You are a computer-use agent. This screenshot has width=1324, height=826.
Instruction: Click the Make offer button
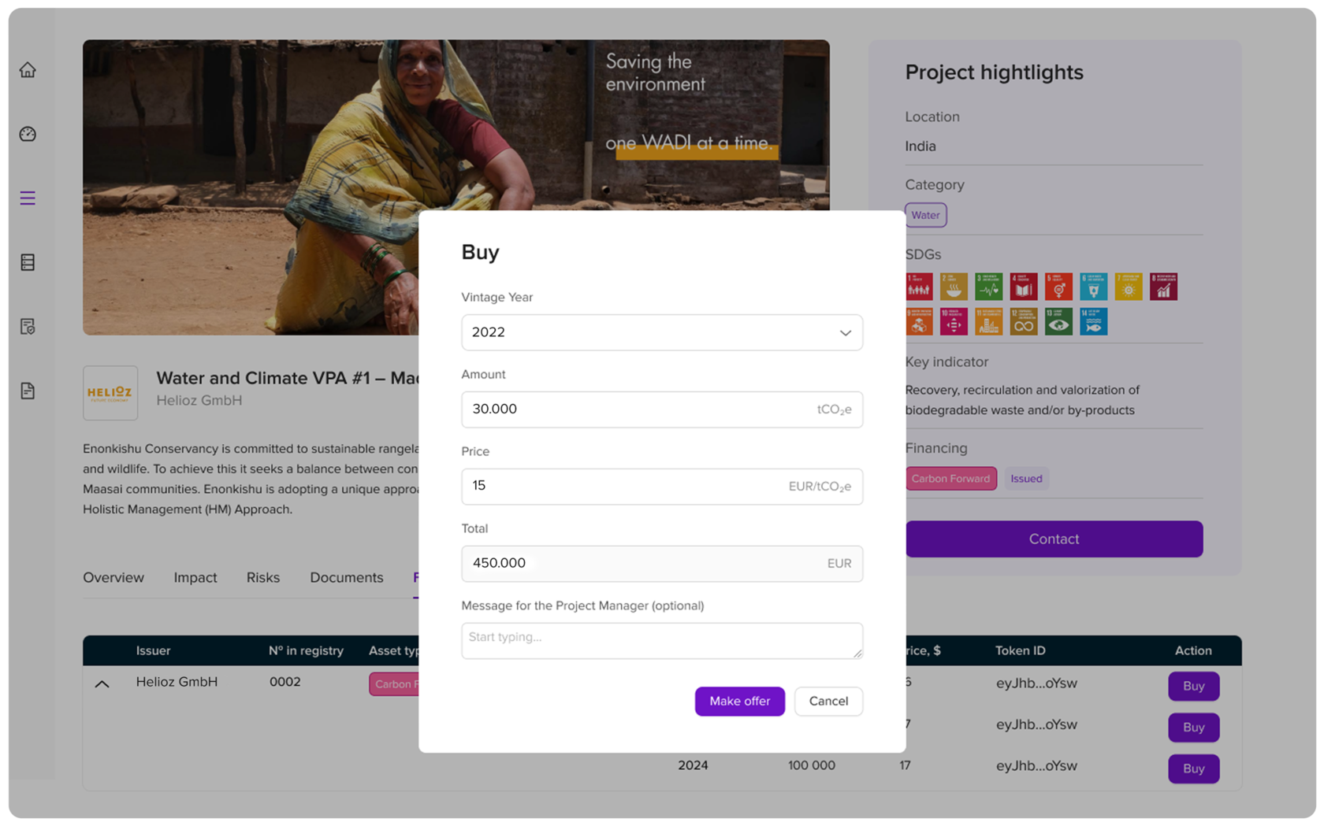pyautogui.click(x=740, y=701)
